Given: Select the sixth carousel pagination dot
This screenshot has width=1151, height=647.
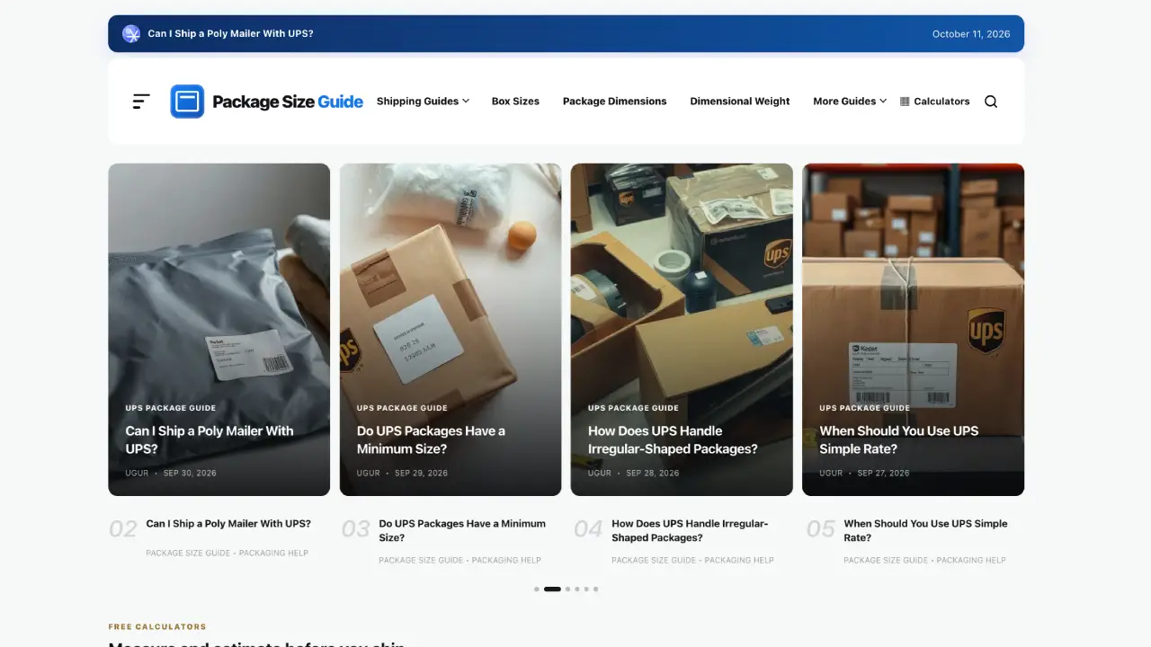Looking at the screenshot, I should (595, 589).
